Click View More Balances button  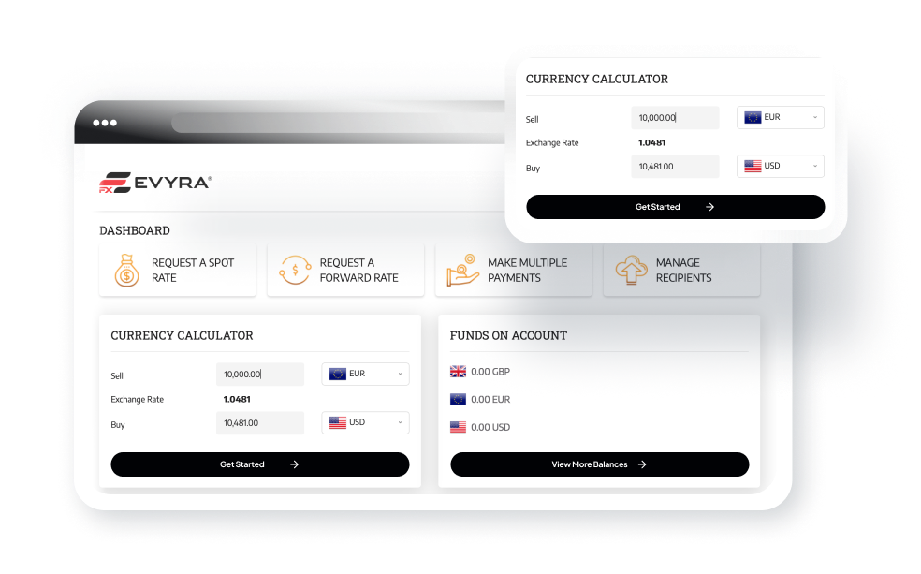(x=599, y=464)
